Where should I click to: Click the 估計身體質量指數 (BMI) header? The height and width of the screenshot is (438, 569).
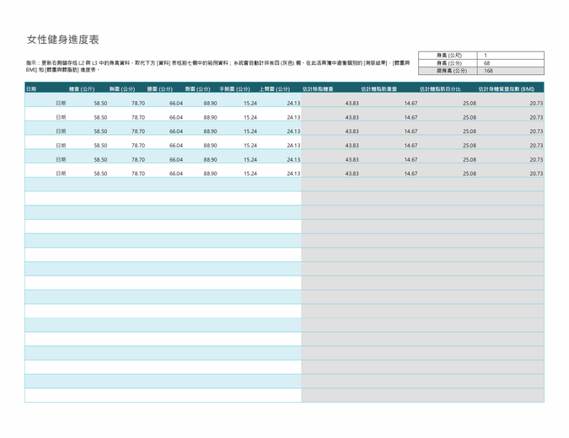tap(506, 88)
